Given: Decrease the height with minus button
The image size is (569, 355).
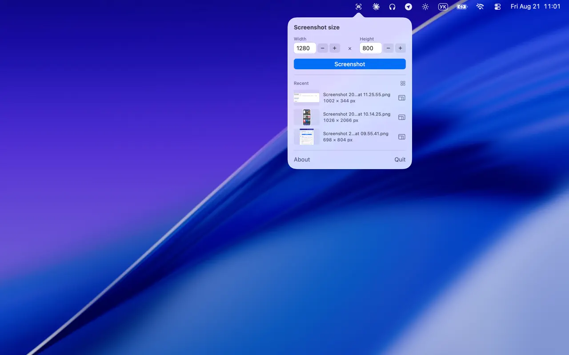Looking at the screenshot, I should click(389, 48).
